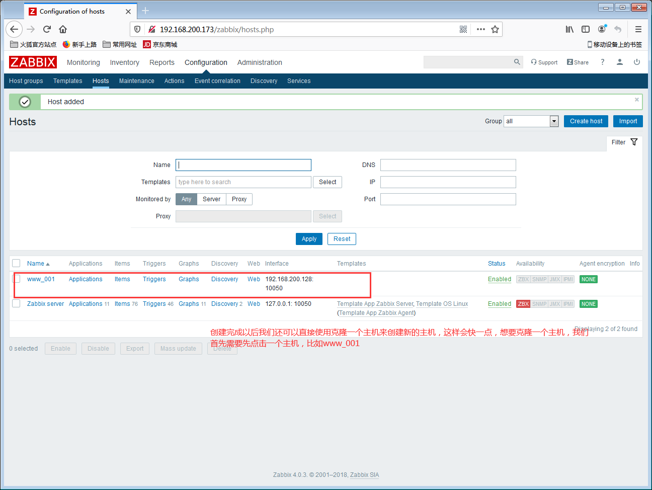Open Triggers for Zabbix server
The height and width of the screenshot is (490, 652).
(154, 304)
